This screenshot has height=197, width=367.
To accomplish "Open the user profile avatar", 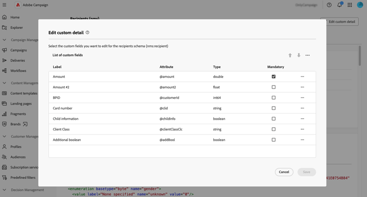I will (x=360, y=5).
